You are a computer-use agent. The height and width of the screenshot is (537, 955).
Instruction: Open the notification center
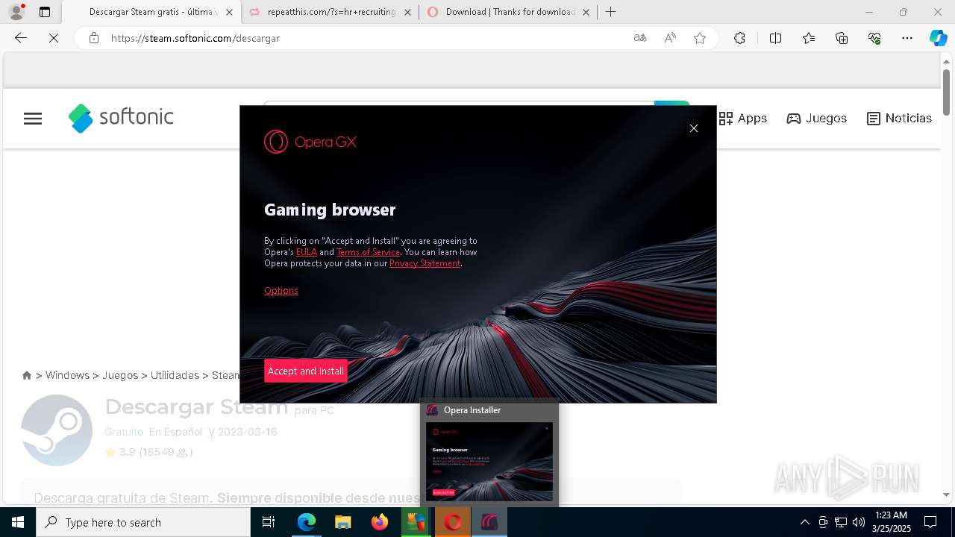(930, 522)
